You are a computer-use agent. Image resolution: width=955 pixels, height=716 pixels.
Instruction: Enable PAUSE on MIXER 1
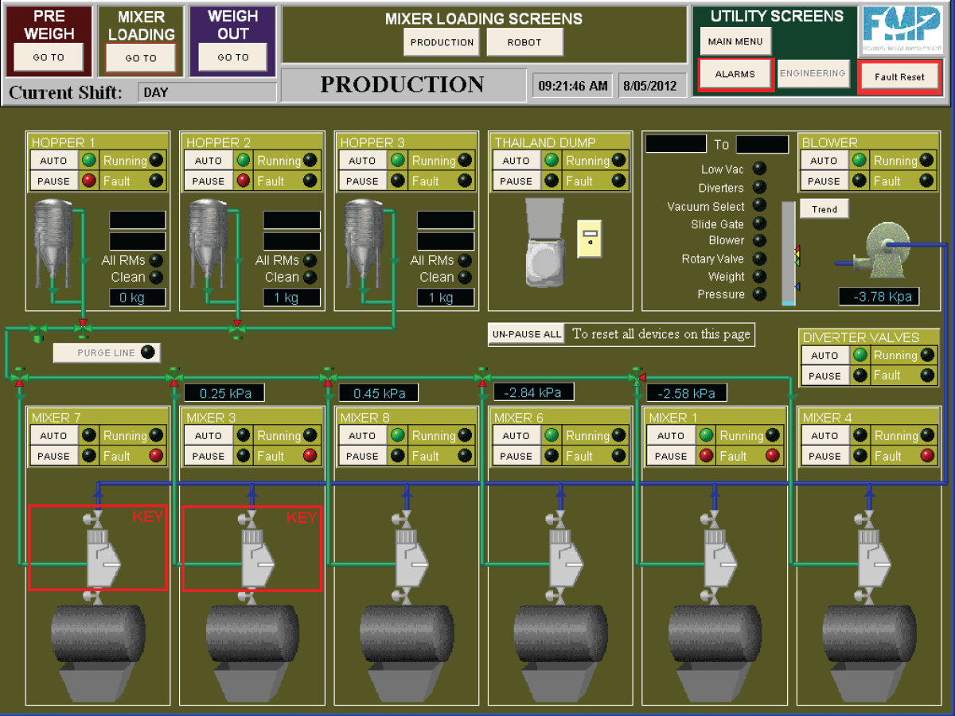670,456
